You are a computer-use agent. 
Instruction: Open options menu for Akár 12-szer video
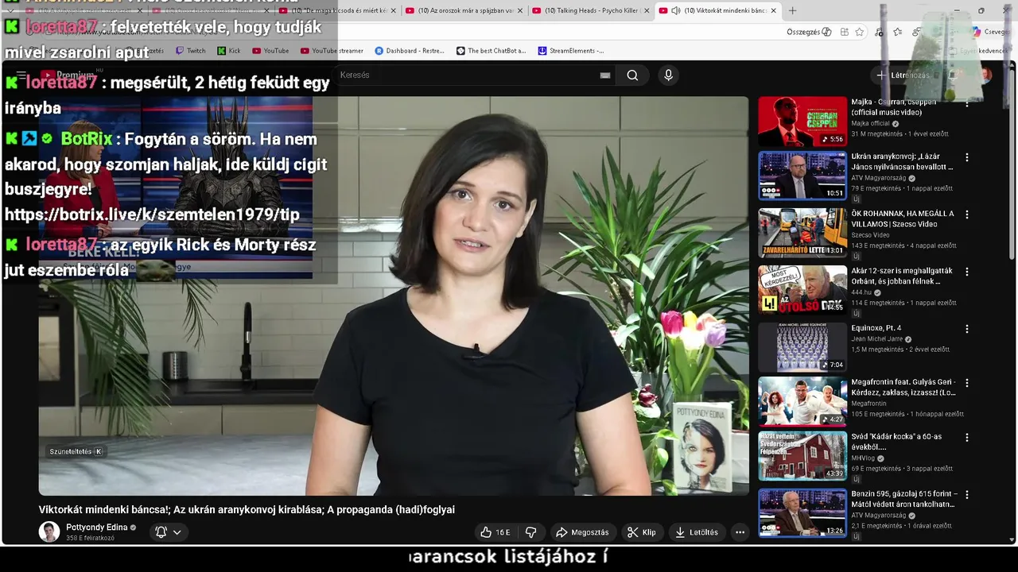[967, 272]
